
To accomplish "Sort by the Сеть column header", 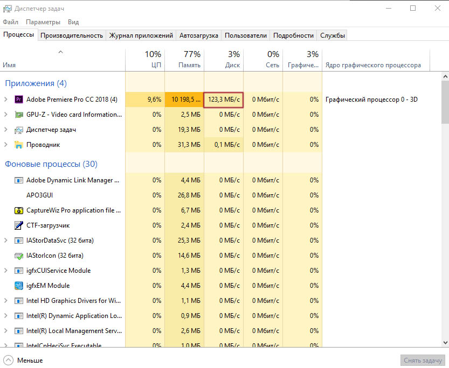I will (263, 60).
